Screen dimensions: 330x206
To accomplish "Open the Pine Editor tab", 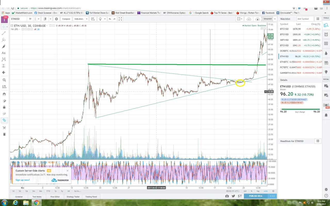I will [55, 196].
